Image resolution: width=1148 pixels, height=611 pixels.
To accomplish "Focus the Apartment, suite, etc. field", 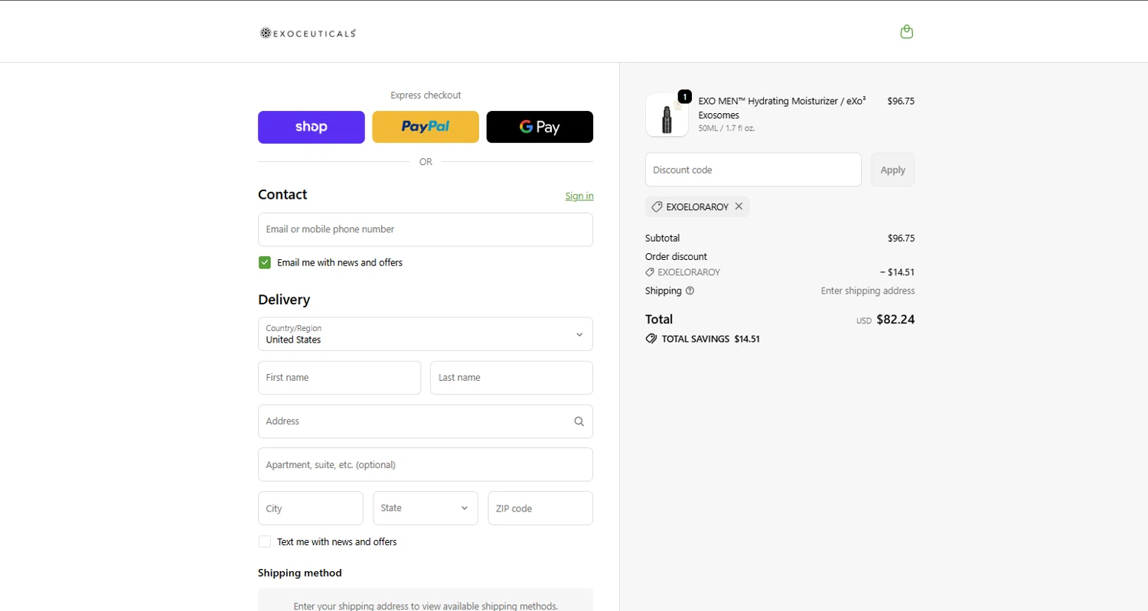I will pos(426,464).
